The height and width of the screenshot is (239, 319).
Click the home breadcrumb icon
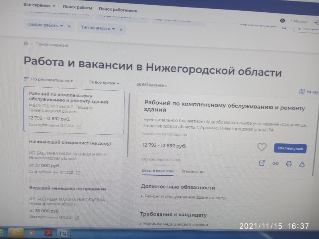(x=26, y=43)
